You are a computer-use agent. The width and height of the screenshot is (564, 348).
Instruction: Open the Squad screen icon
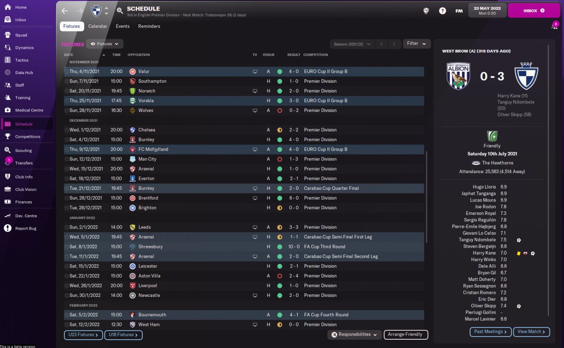(7, 35)
